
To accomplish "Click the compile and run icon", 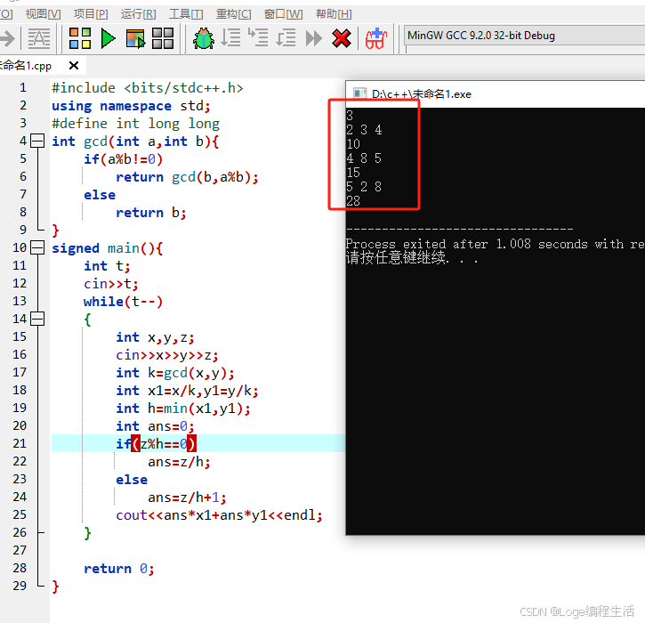I will (x=135, y=38).
